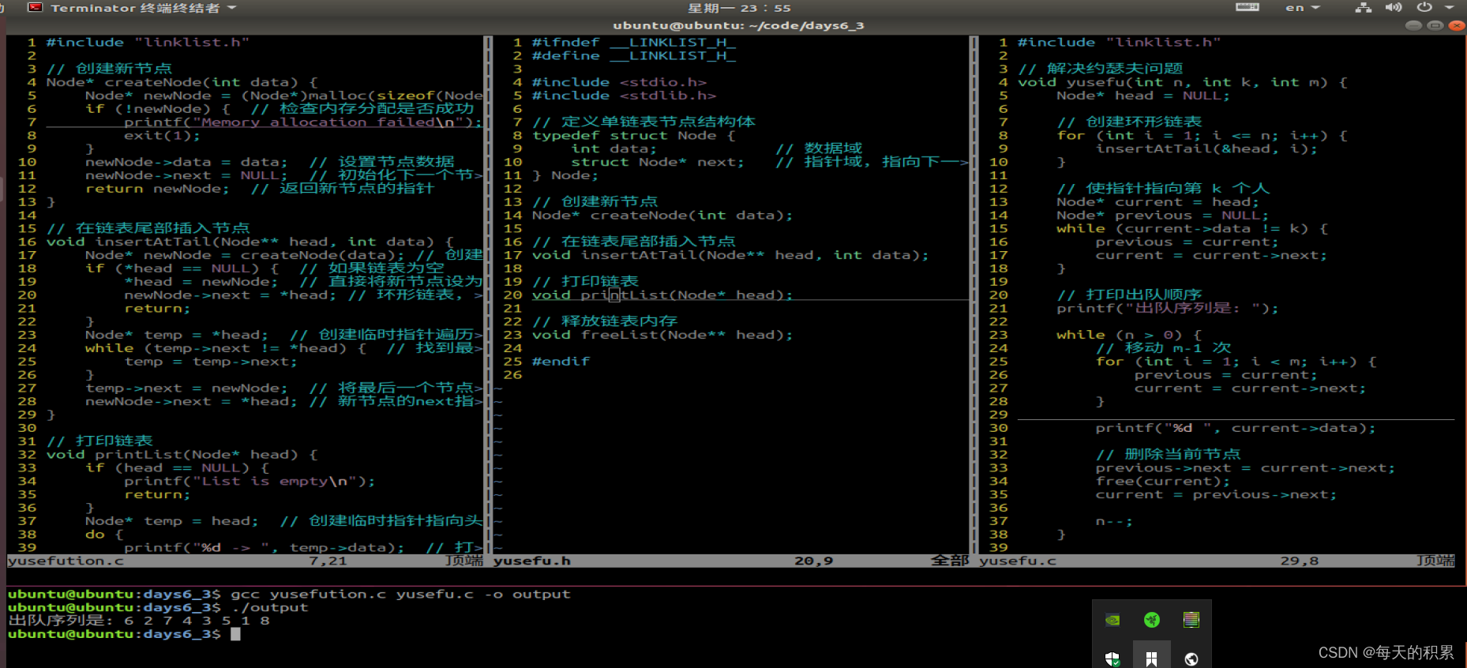Click the terminal cursor block at last prompt

[x=235, y=634]
